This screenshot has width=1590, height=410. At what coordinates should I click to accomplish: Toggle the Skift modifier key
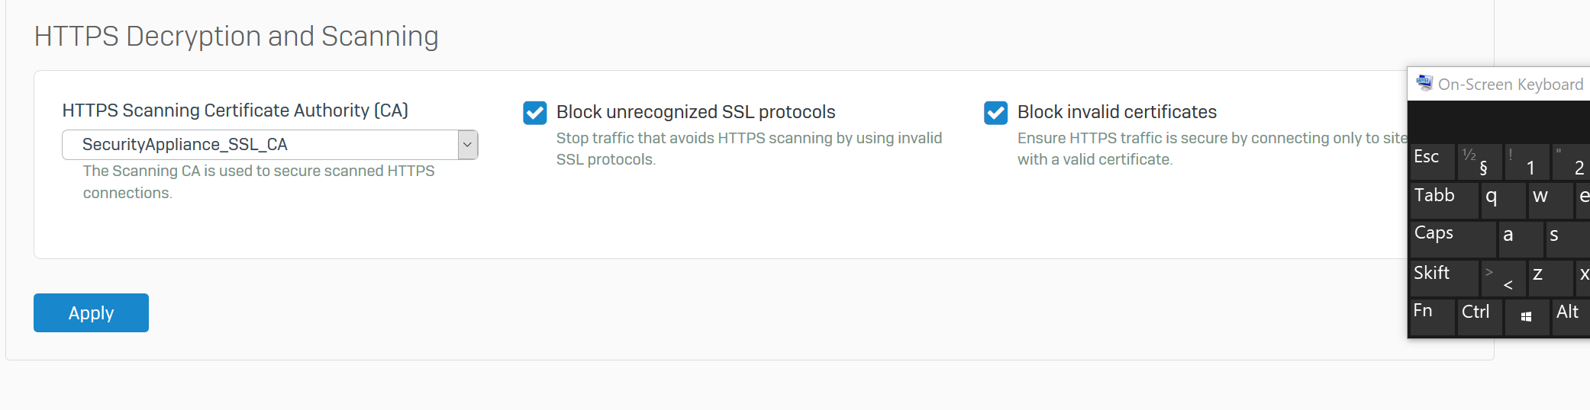click(1445, 278)
